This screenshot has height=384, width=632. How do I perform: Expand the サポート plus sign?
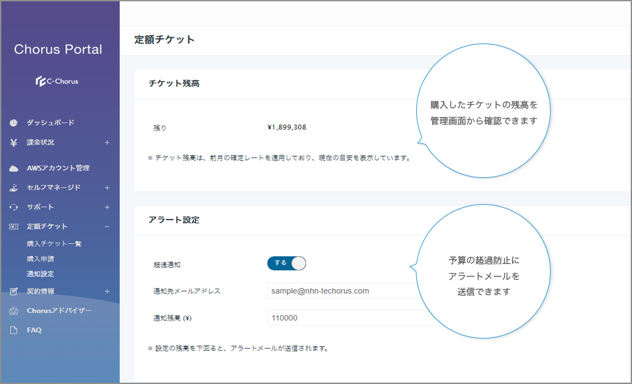[x=107, y=207]
